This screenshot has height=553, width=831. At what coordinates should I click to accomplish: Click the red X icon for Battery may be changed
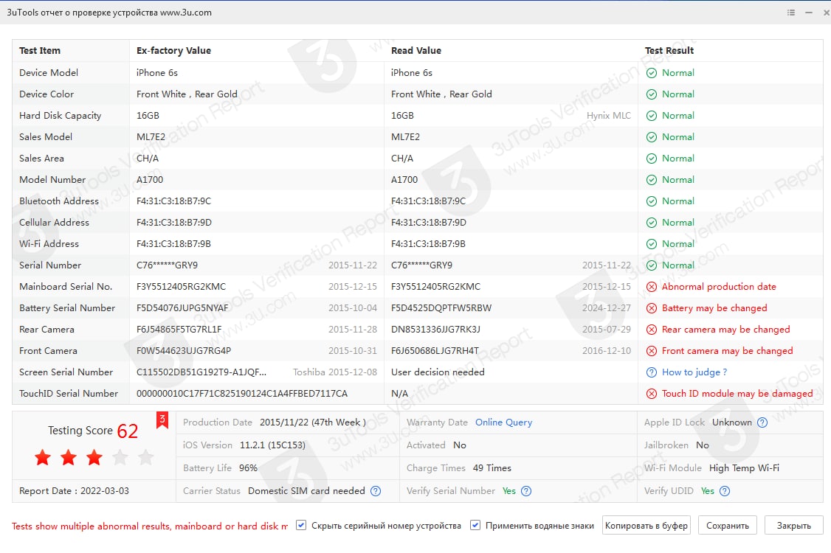(x=652, y=308)
